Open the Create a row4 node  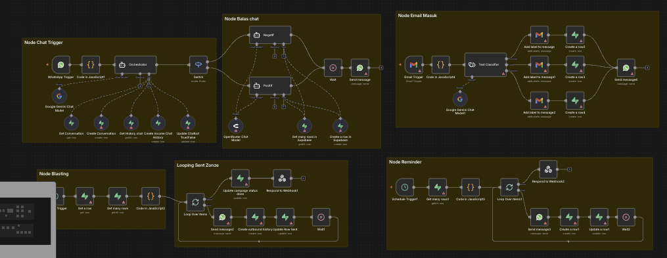pos(575,100)
